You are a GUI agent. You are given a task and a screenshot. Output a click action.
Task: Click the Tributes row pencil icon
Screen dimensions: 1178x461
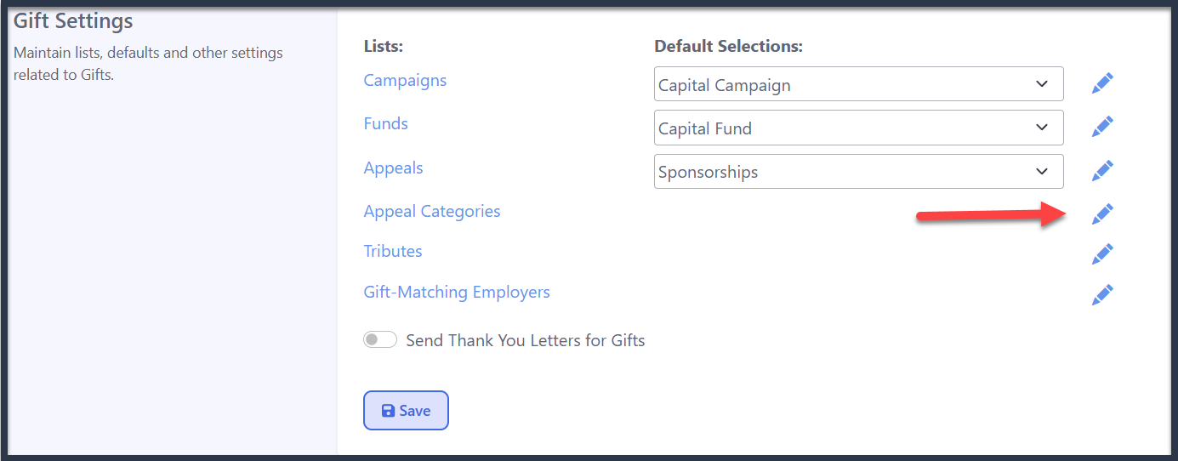point(1102,253)
